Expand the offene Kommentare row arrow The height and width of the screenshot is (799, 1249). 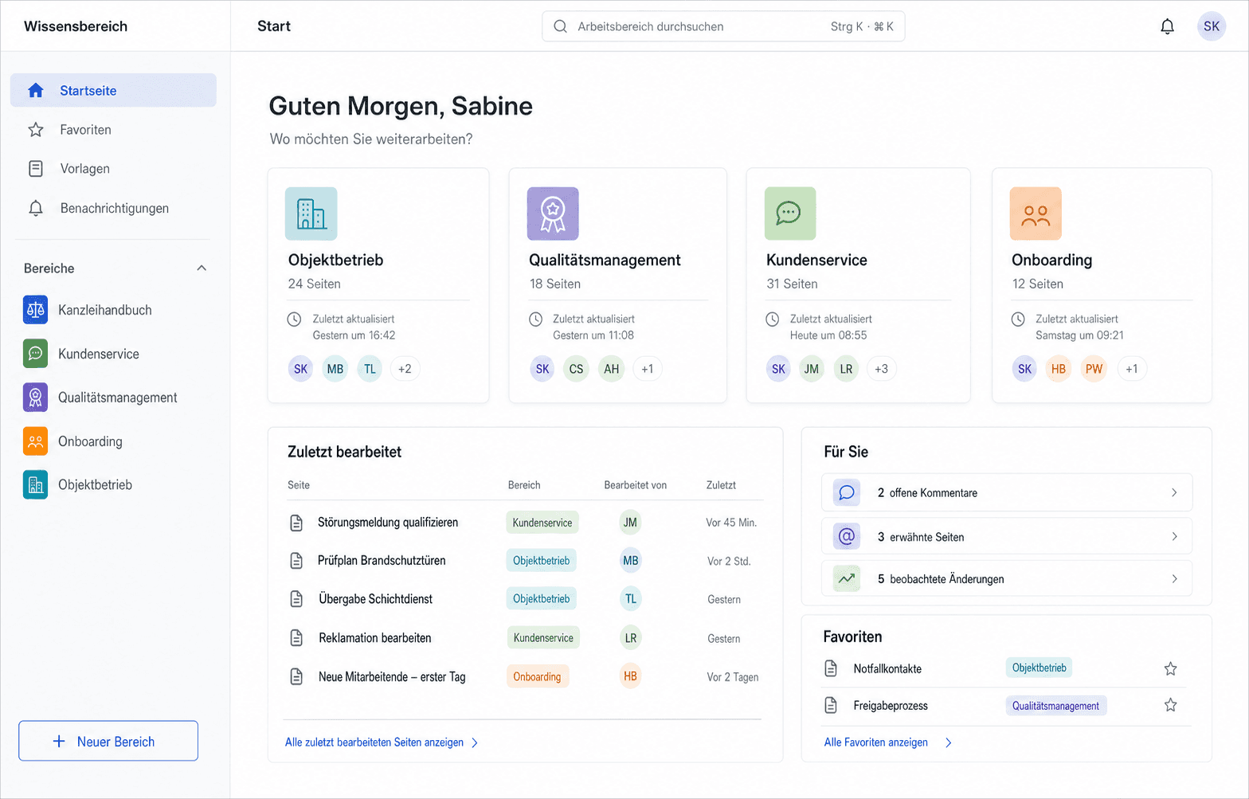pyautogui.click(x=1174, y=492)
